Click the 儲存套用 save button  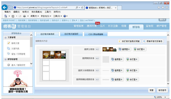coord(162,90)
